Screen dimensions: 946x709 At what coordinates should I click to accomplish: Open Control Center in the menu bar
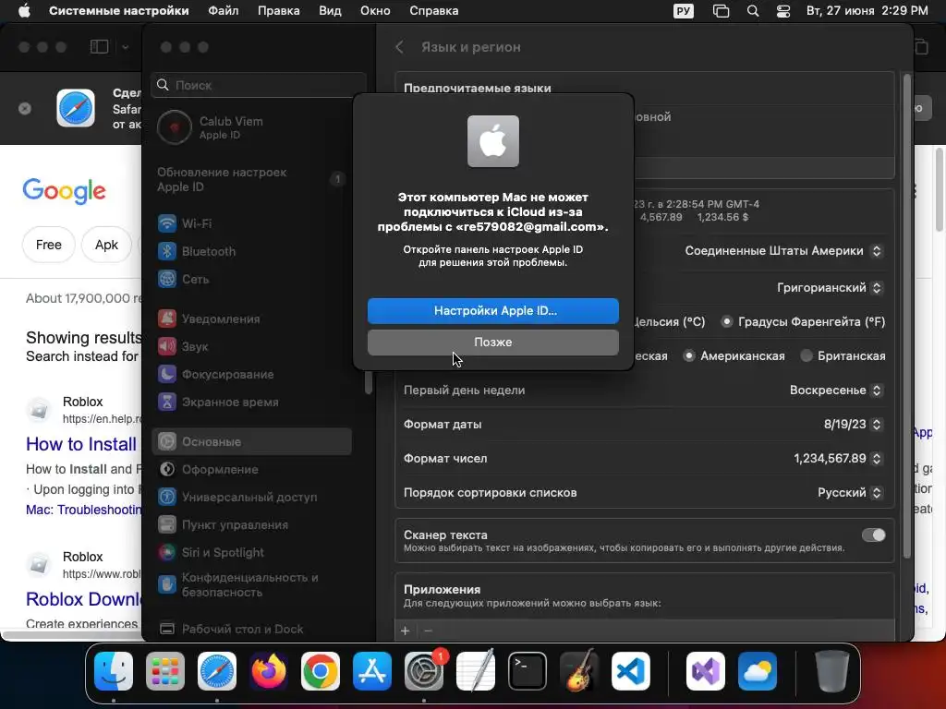point(783,11)
